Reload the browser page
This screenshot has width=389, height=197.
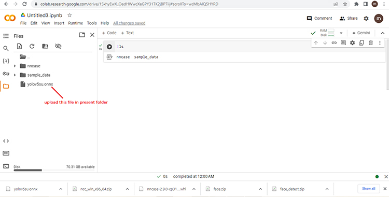click(24, 4)
